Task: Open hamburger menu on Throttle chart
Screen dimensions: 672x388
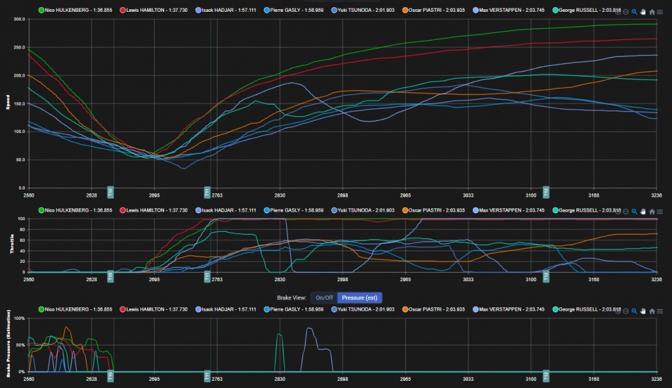Action: [660, 211]
